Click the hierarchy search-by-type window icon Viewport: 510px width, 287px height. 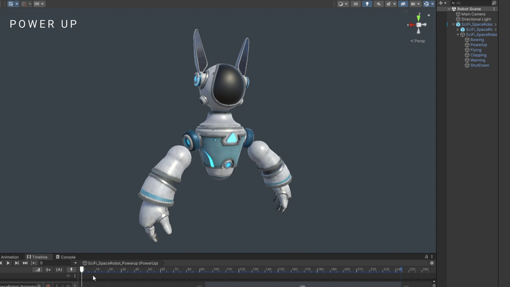point(494,3)
